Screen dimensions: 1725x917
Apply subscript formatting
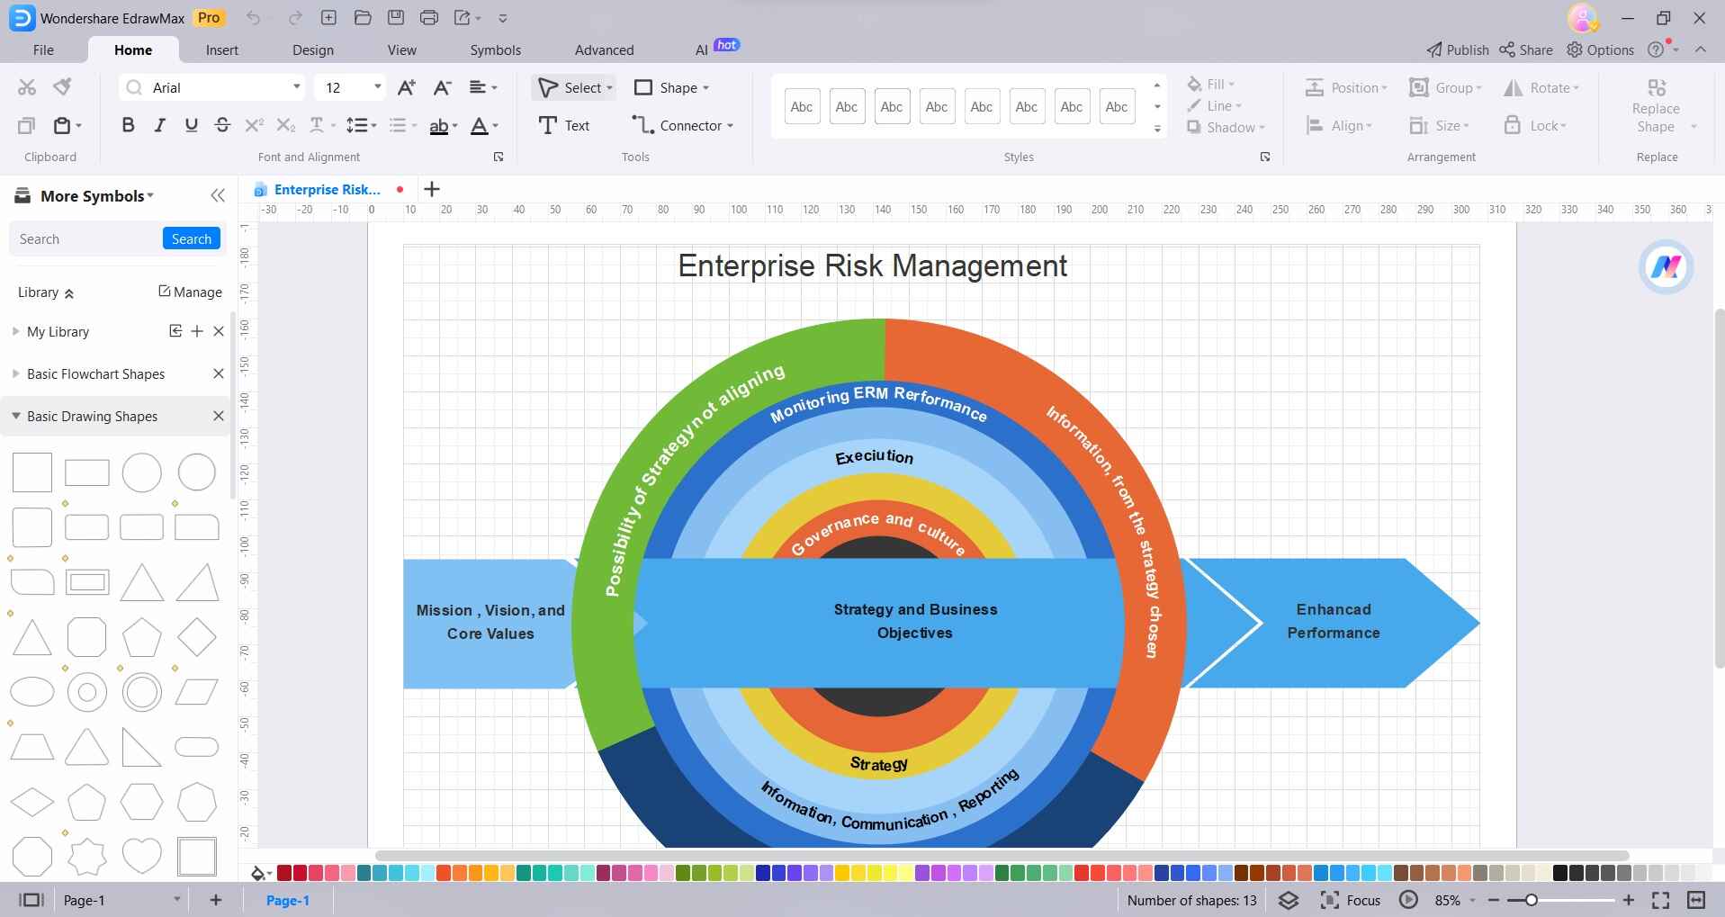tap(285, 126)
